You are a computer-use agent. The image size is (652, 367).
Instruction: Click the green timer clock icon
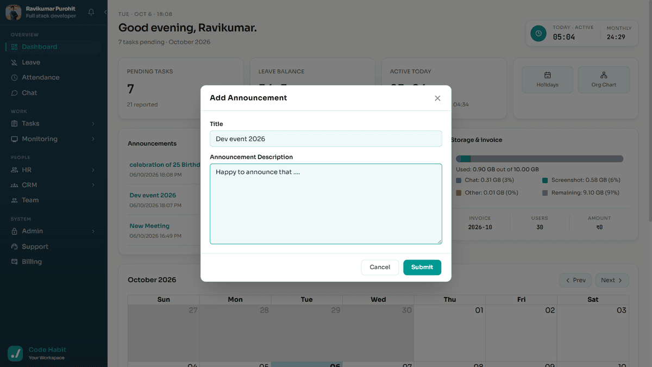tap(538, 33)
